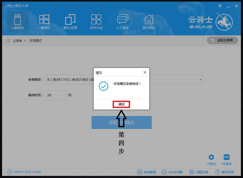Close the 云骑士装机大师 window
243x178 pixels.
click(x=237, y=6)
